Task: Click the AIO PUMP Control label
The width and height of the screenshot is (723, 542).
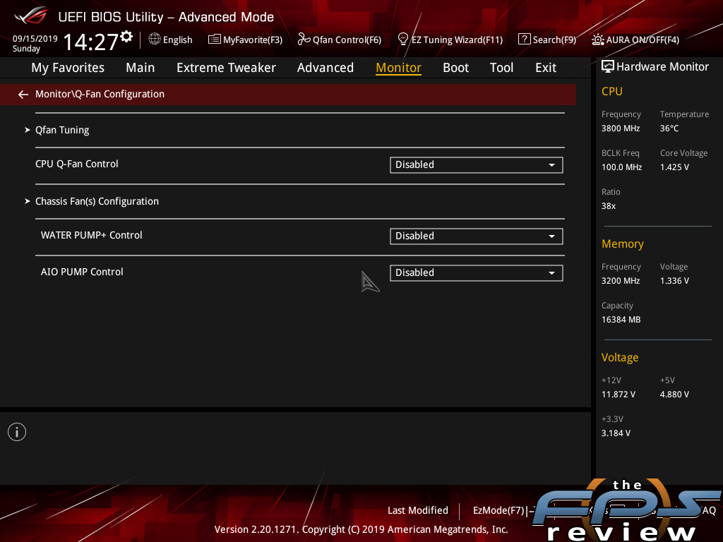Action: (82, 272)
